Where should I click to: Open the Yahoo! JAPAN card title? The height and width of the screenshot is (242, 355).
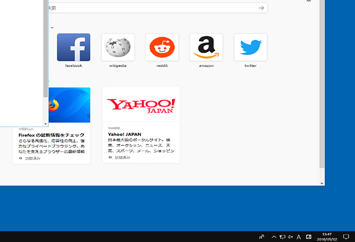pos(125,134)
